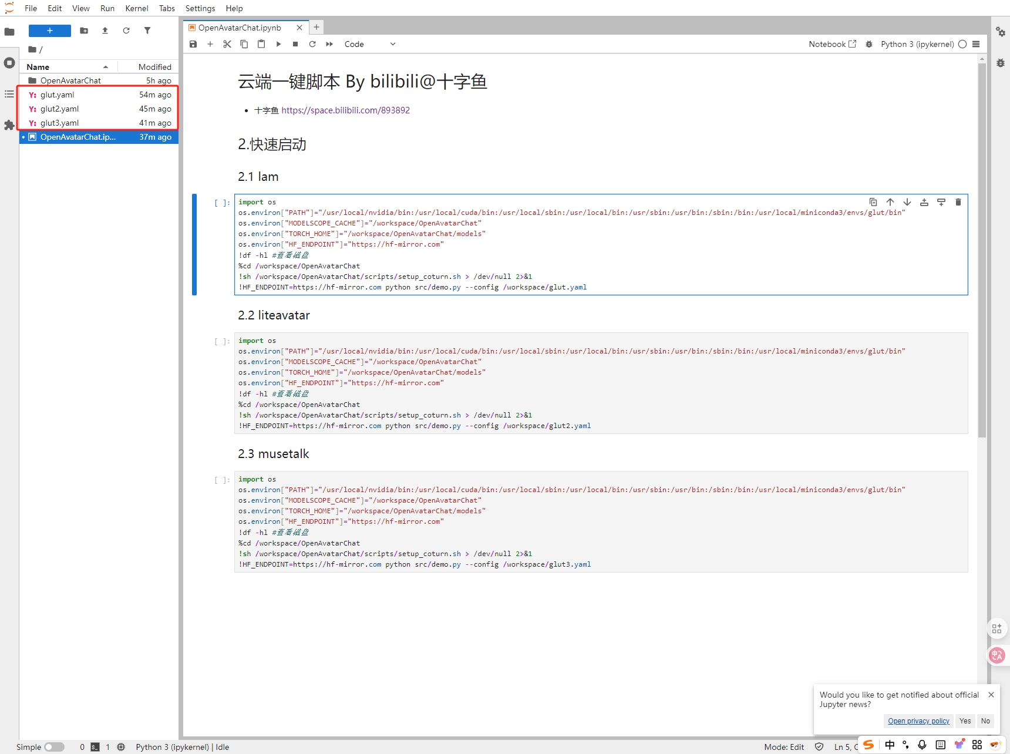
Task: Open the Kernel menu
Action: pos(137,8)
